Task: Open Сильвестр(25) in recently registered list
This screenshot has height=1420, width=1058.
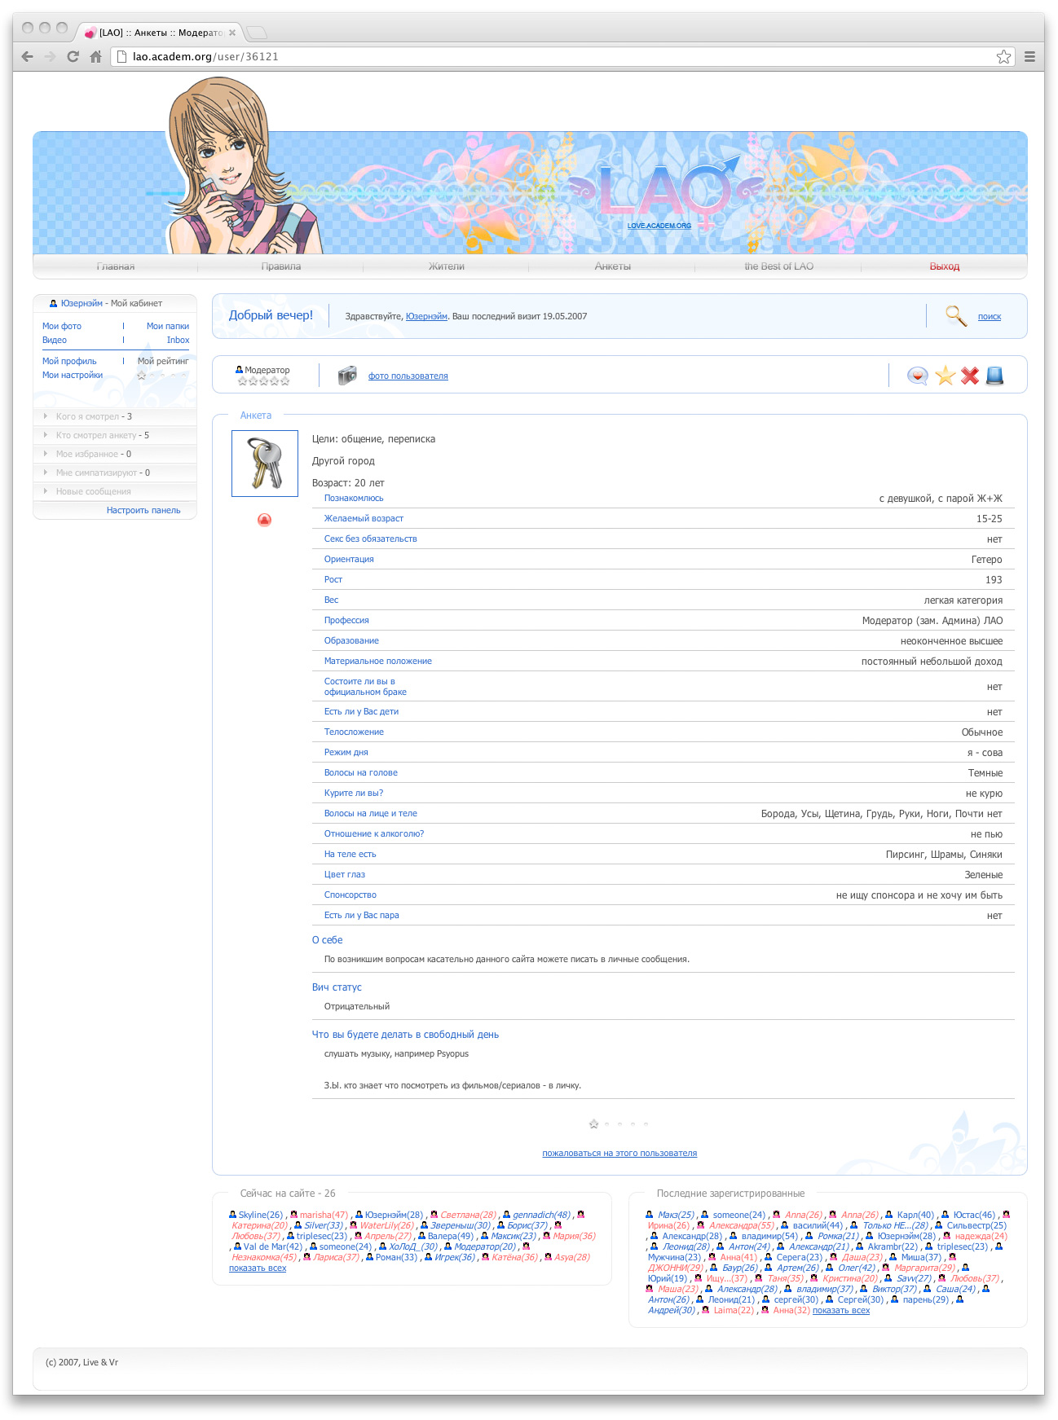Action: (x=976, y=1225)
